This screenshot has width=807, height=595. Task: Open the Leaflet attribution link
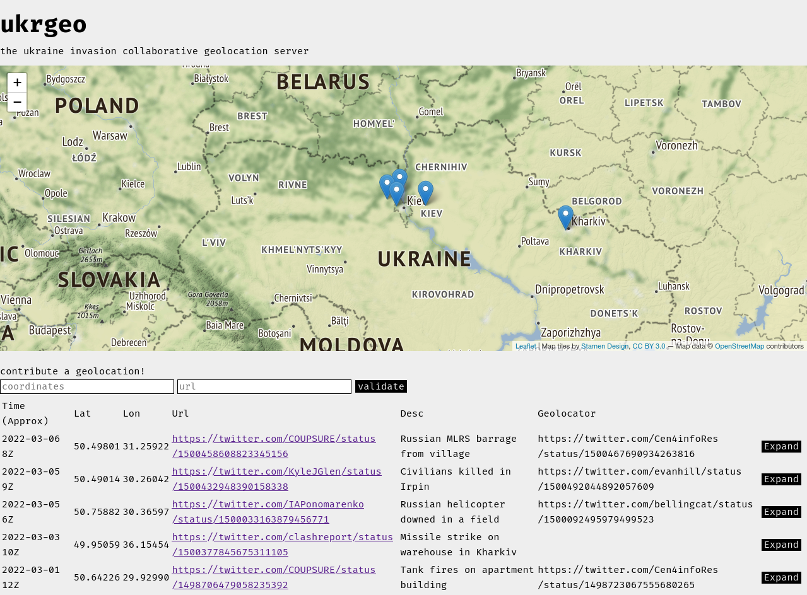pyautogui.click(x=526, y=346)
